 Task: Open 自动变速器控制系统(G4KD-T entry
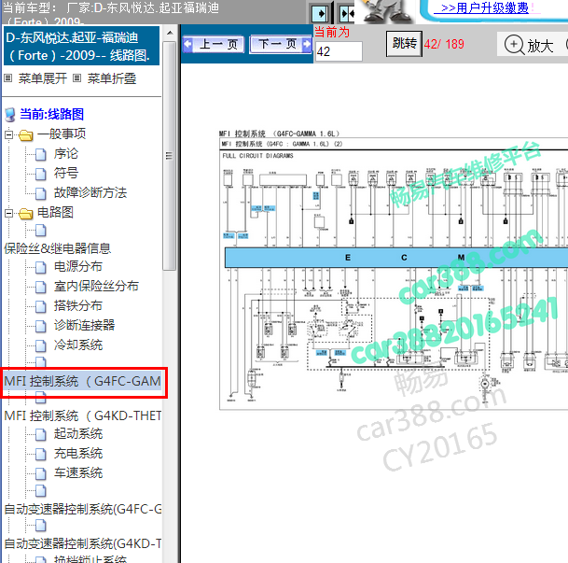[83, 543]
